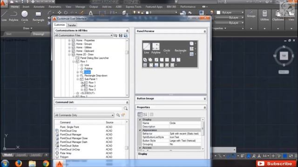Open the Insert ribbon tab
298x167 pixels.
coord(26,6)
